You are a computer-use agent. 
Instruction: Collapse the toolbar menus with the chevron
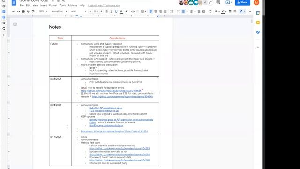(250, 11)
